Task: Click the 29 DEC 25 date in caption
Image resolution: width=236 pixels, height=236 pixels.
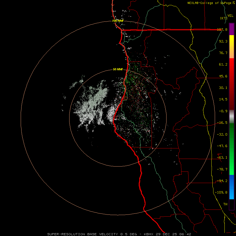Action: click(x=167, y=234)
